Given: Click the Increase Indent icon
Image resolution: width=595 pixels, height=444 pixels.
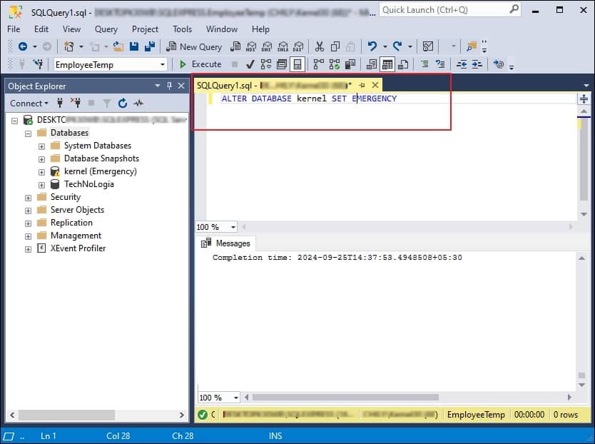Looking at the screenshot, I should [477, 64].
